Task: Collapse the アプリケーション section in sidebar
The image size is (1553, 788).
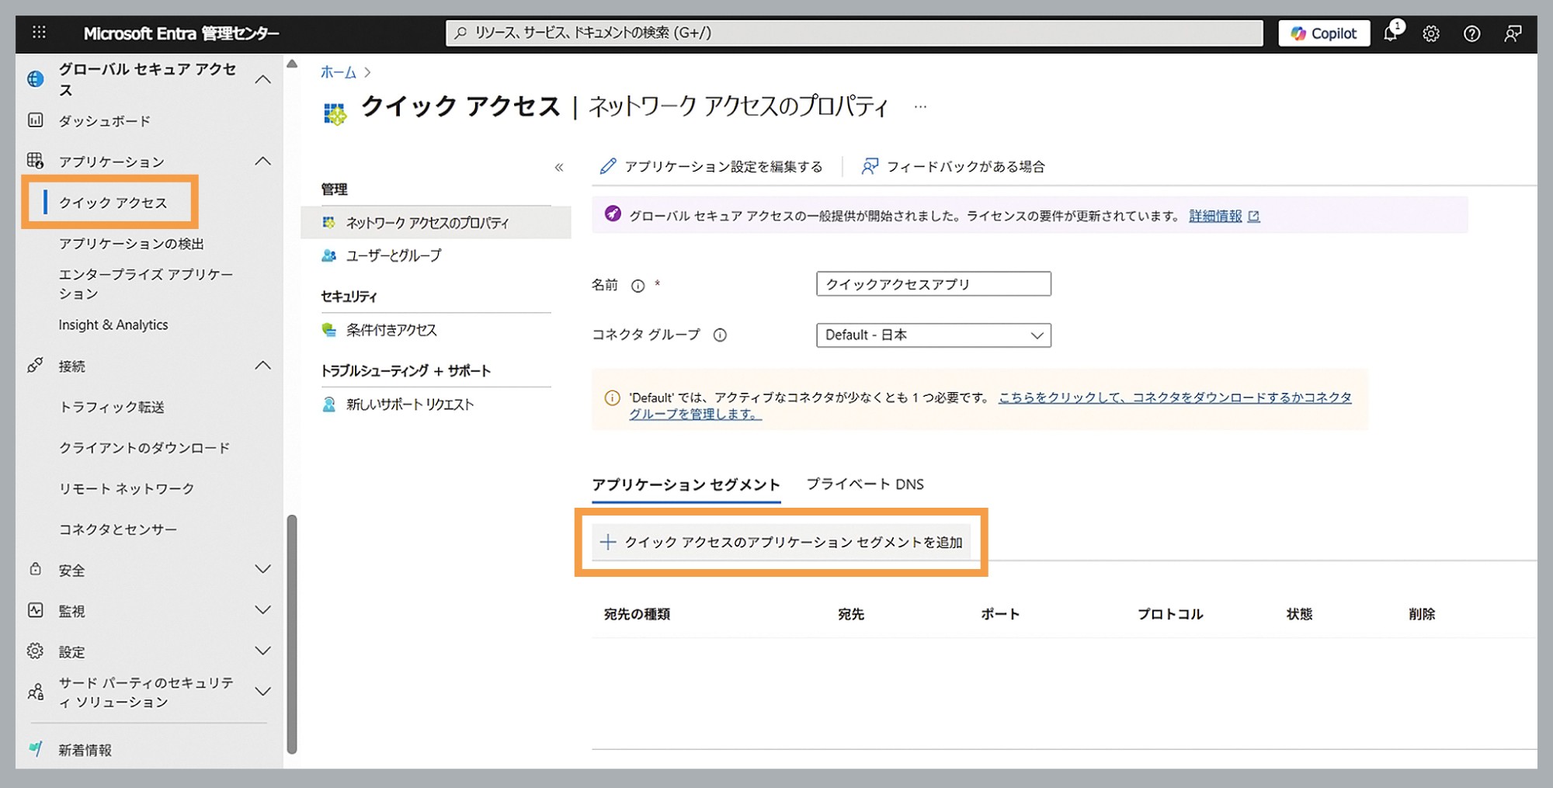Action: click(262, 161)
